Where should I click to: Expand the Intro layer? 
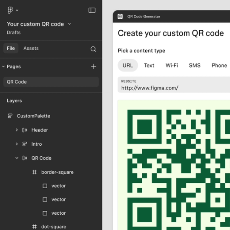click(17, 144)
